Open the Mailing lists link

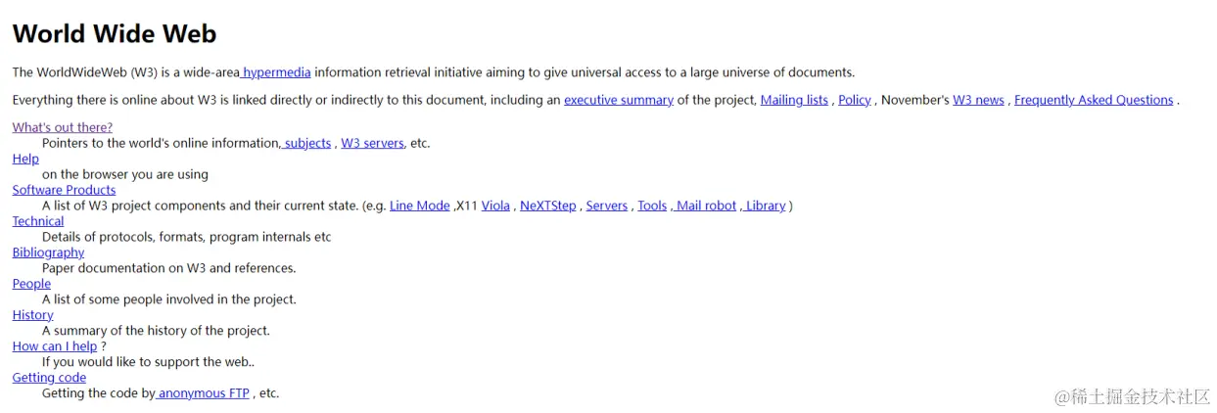click(x=794, y=100)
